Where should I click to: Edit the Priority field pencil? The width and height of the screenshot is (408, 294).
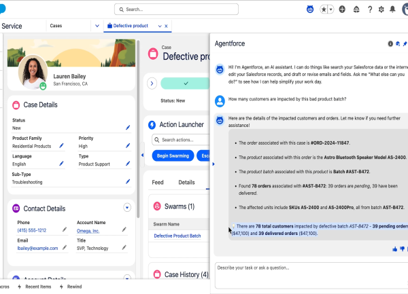[x=128, y=146]
